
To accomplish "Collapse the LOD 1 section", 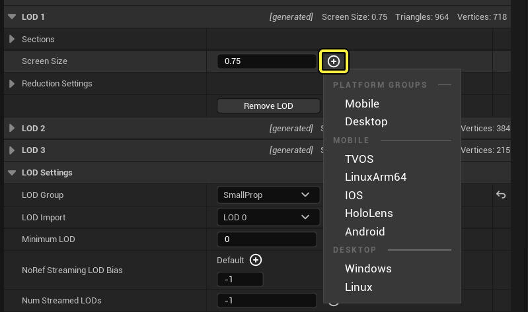I will pos(12,16).
